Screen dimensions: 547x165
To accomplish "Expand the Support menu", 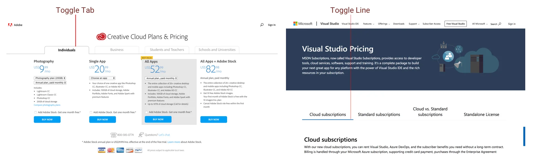I will coord(414,24).
